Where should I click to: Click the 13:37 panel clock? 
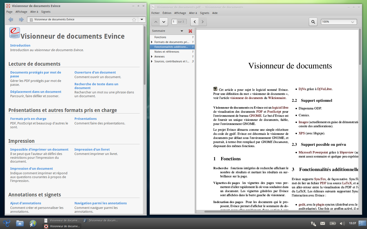coord(352,223)
